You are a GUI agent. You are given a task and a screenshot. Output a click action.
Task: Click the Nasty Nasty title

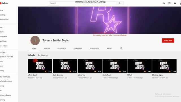pos(107,75)
